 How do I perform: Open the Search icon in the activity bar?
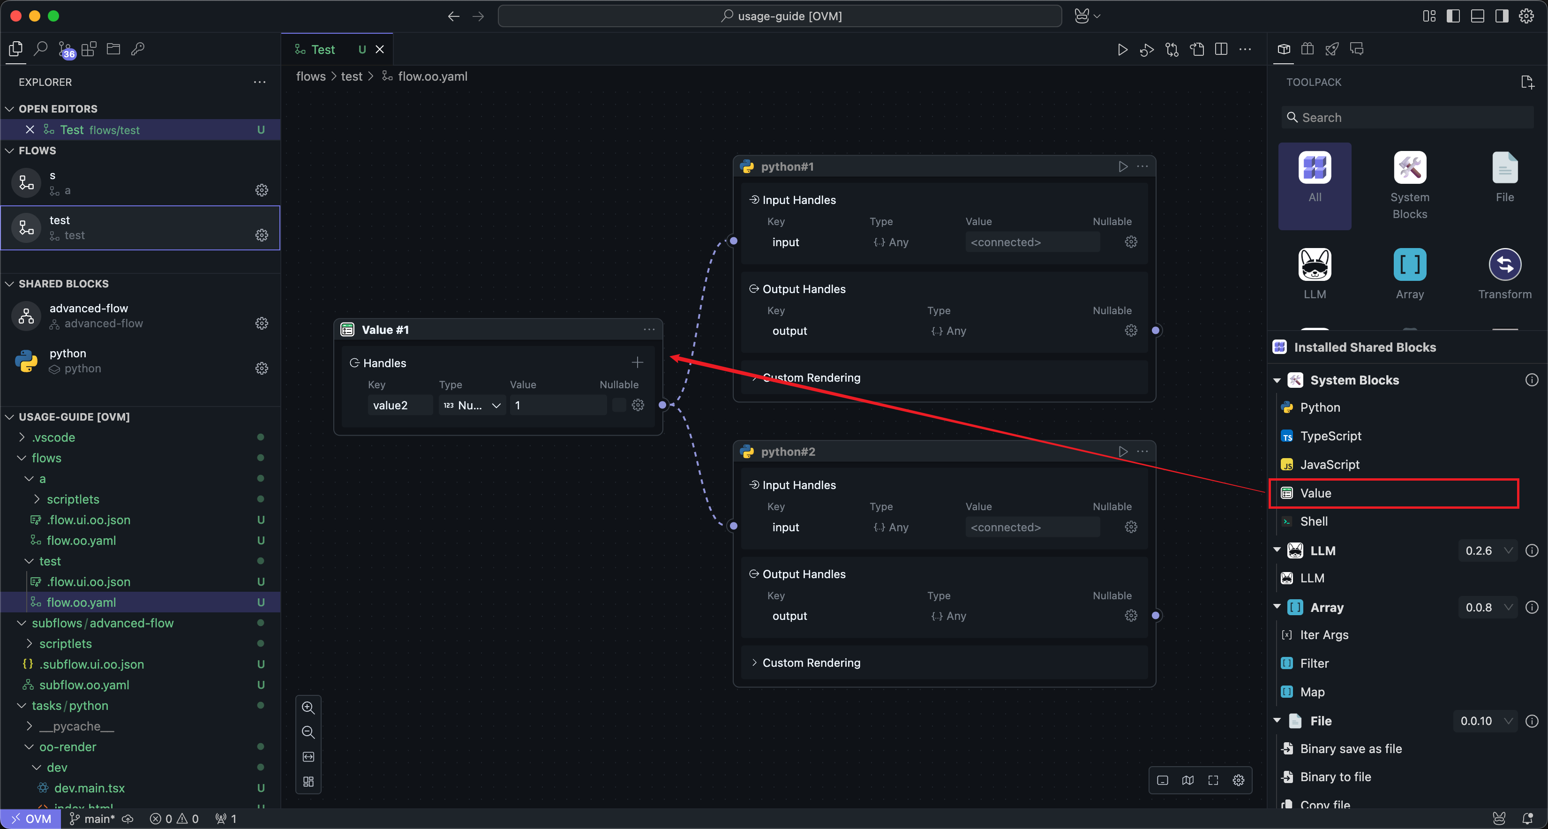point(40,49)
